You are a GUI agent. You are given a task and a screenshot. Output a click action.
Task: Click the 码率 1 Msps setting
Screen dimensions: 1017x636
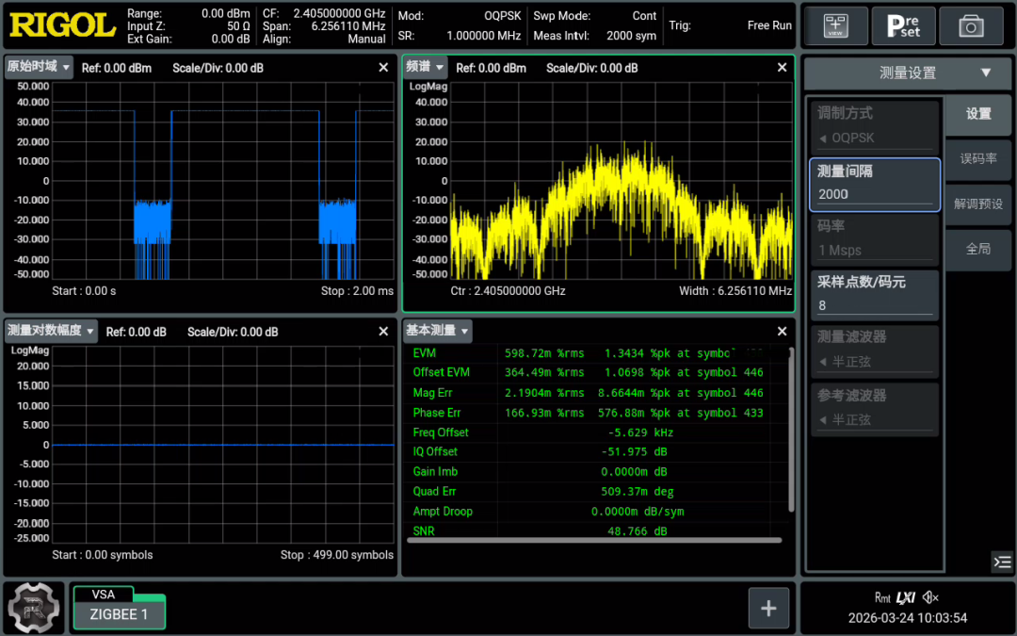[874, 239]
